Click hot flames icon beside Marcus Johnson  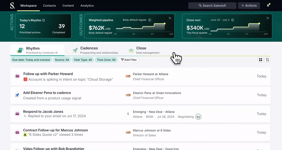coord(128,132)
